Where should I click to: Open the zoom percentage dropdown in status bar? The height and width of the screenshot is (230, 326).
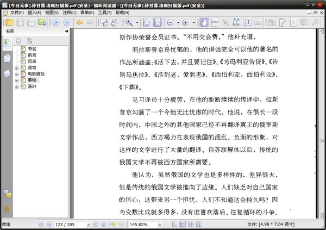point(158,224)
